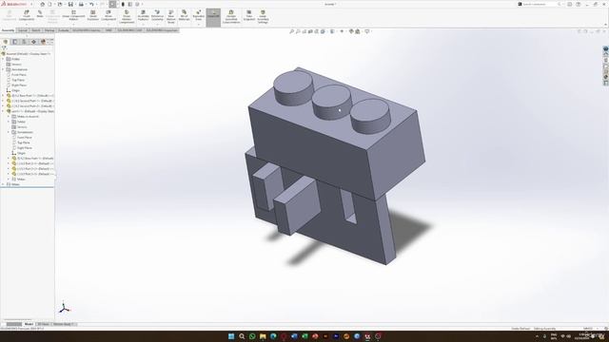Image resolution: width=609 pixels, height=342 pixels.
Task: Expand the bottom top-level Mates folder
Action: (x=3, y=184)
